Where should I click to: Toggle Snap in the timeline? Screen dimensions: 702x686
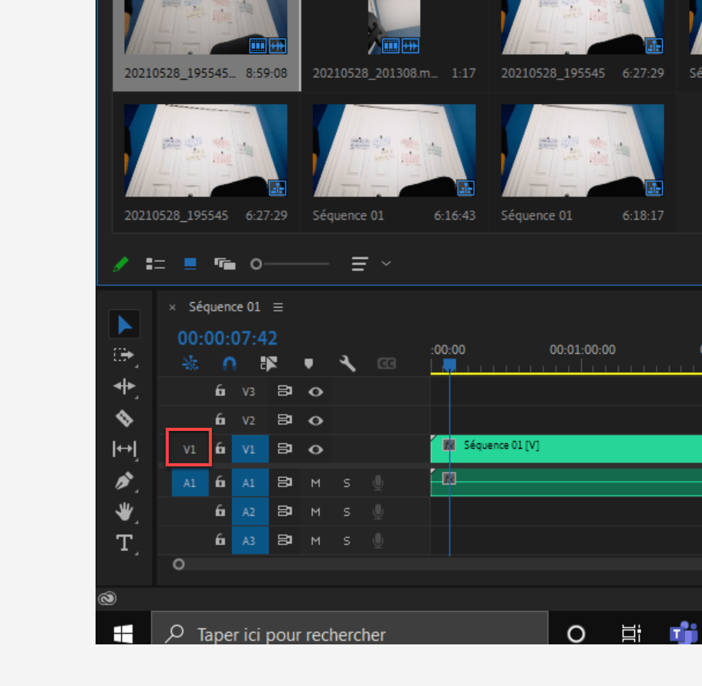click(229, 363)
